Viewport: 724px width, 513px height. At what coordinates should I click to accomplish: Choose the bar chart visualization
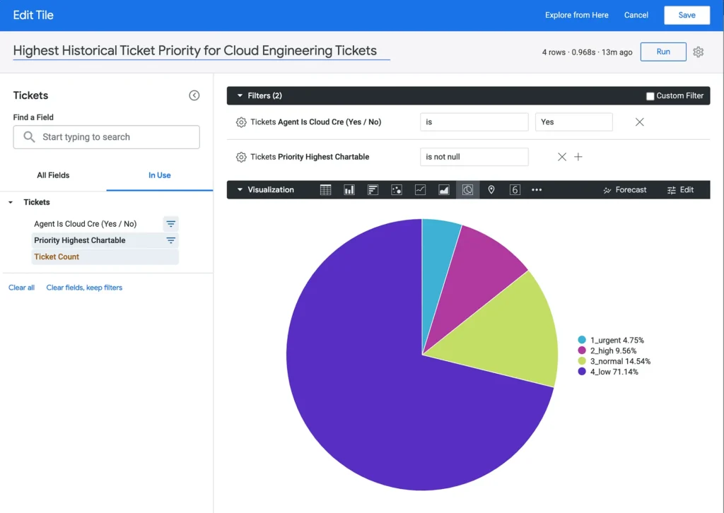tap(373, 190)
